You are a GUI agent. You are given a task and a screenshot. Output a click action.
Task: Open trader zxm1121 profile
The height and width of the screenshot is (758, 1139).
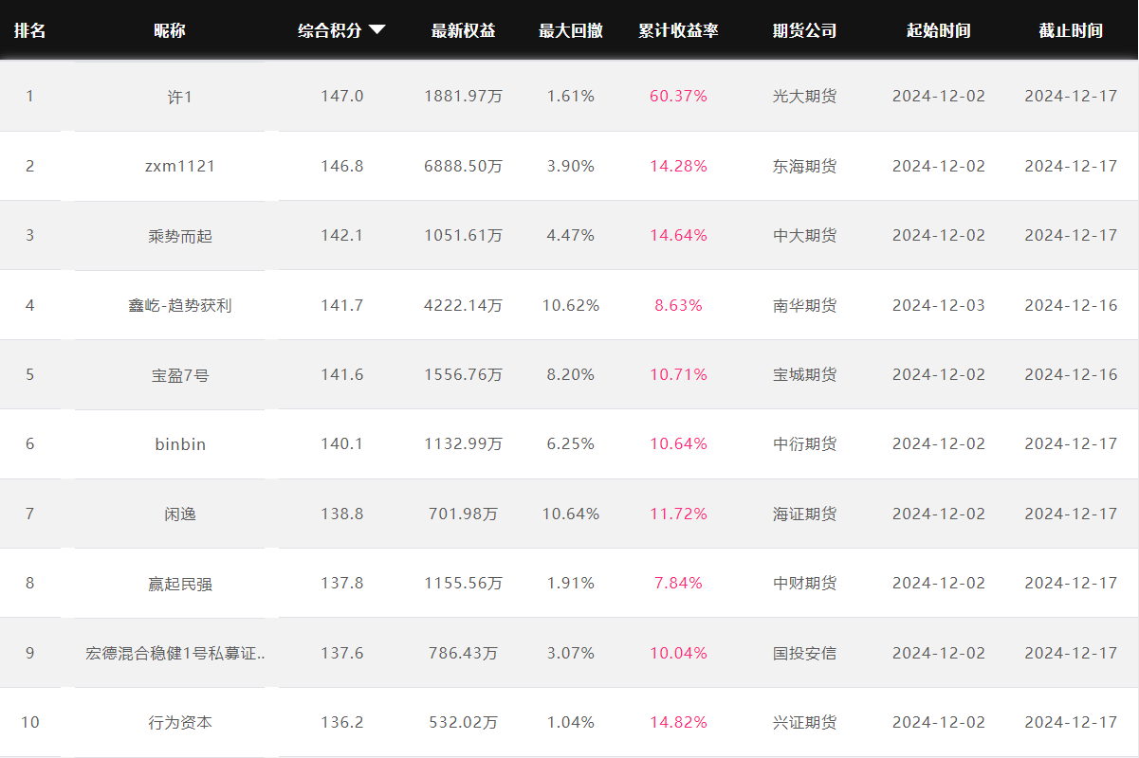click(x=179, y=166)
